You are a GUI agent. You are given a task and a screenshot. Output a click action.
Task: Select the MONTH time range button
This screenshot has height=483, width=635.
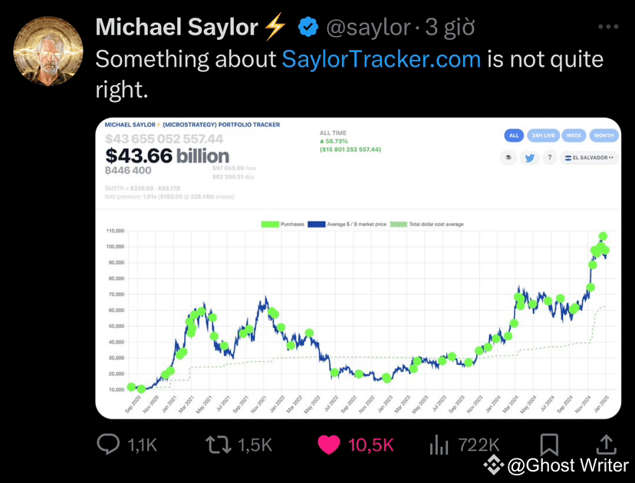(604, 135)
